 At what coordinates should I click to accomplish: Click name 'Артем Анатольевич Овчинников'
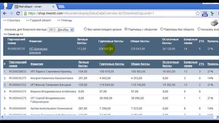pyautogui.click(x=51, y=108)
